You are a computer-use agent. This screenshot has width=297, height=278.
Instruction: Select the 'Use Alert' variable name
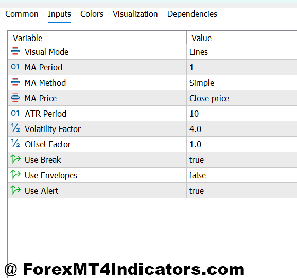pyautogui.click(x=42, y=191)
